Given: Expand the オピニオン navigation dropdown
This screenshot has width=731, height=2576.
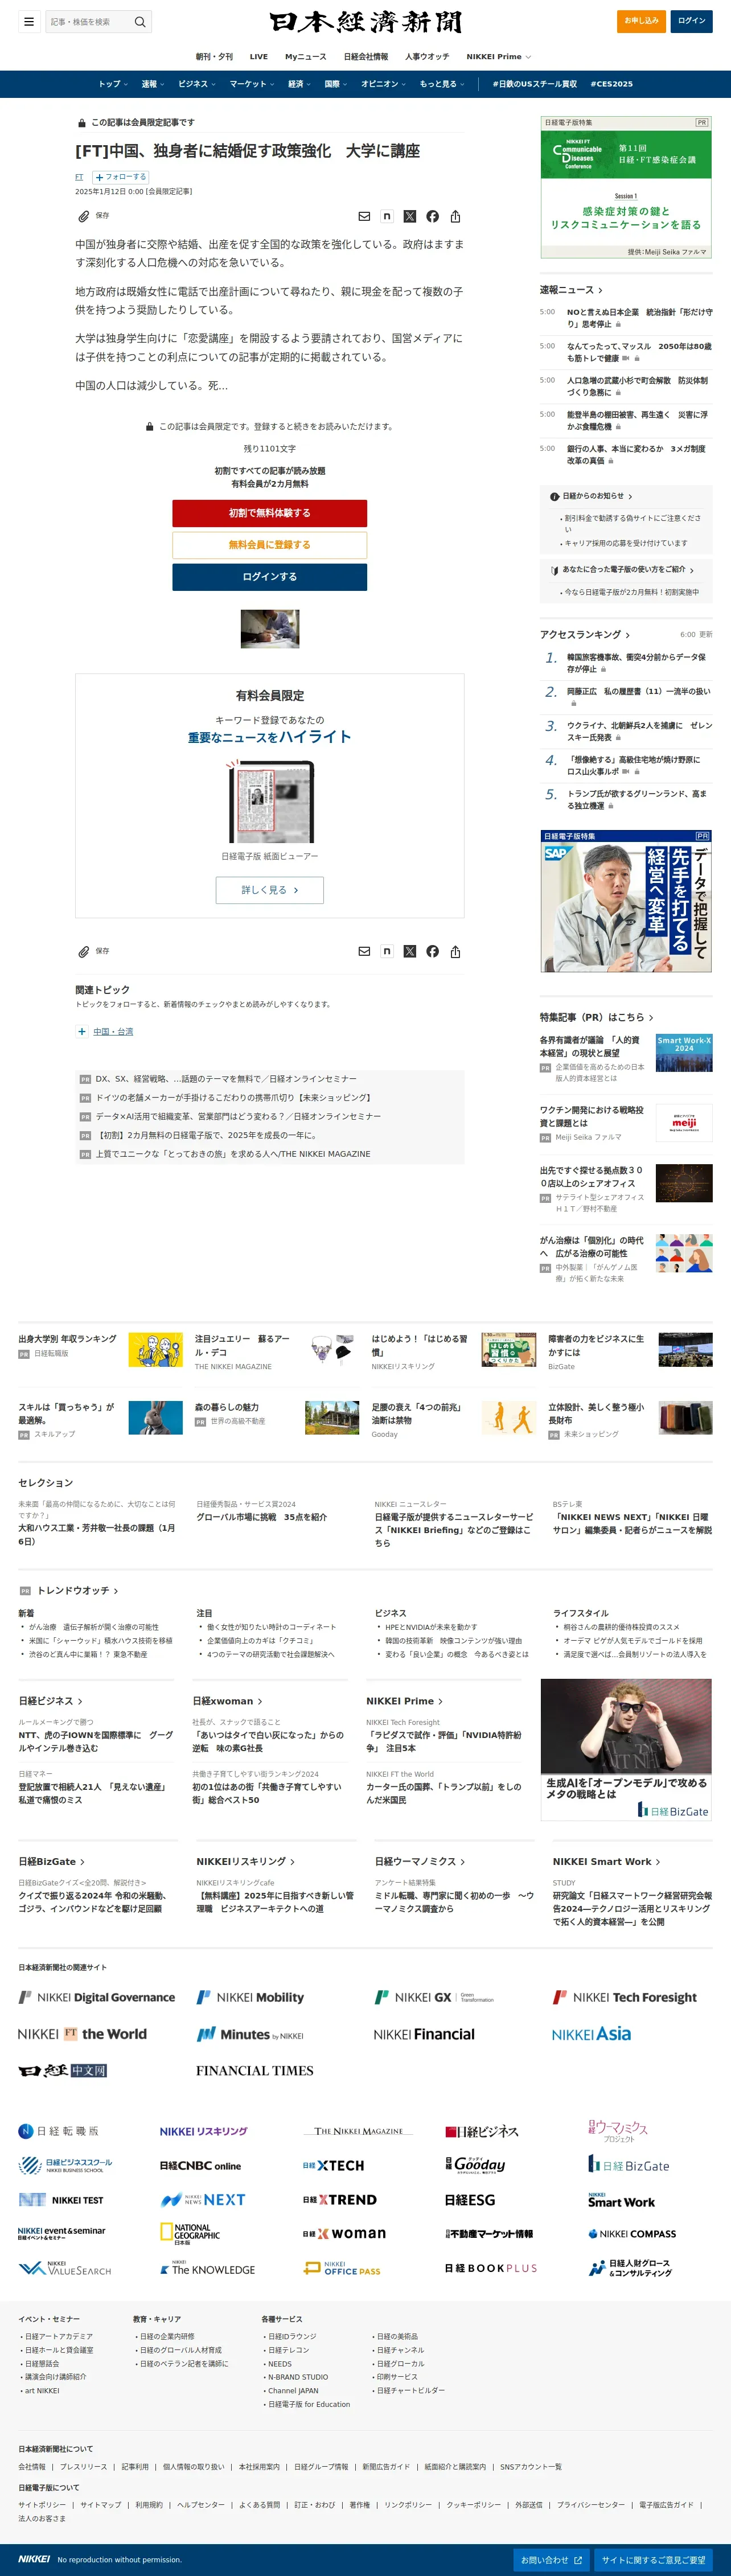Looking at the screenshot, I should (384, 84).
